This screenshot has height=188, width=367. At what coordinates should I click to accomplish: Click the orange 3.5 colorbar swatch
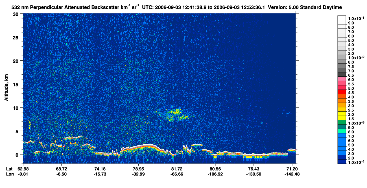(x=342, y=101)
